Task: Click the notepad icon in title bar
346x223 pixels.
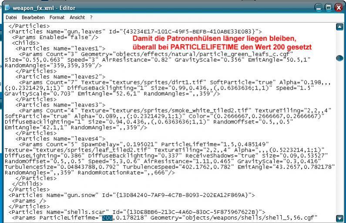Action: click(7, 8)
